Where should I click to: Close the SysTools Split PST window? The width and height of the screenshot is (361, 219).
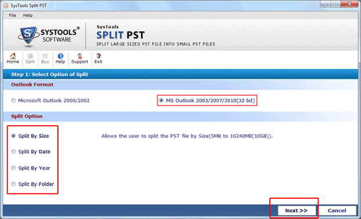349,4
